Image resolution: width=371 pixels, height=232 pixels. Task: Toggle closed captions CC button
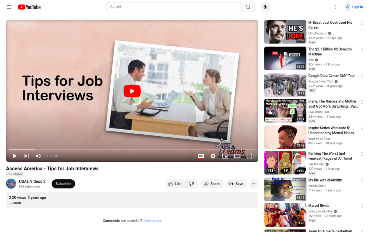coord(201,156)
